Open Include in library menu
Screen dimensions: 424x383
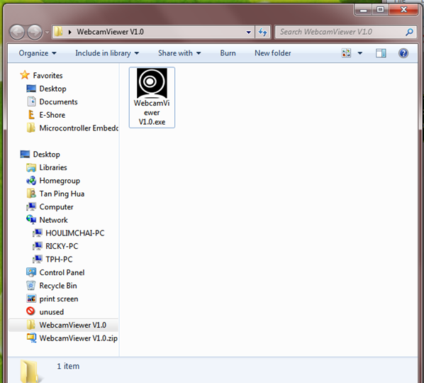(107, 53)
